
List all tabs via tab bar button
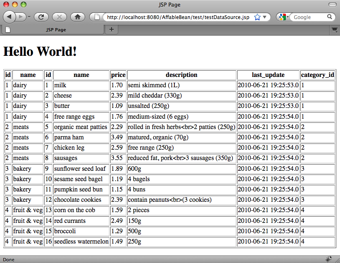click(334, 29)
